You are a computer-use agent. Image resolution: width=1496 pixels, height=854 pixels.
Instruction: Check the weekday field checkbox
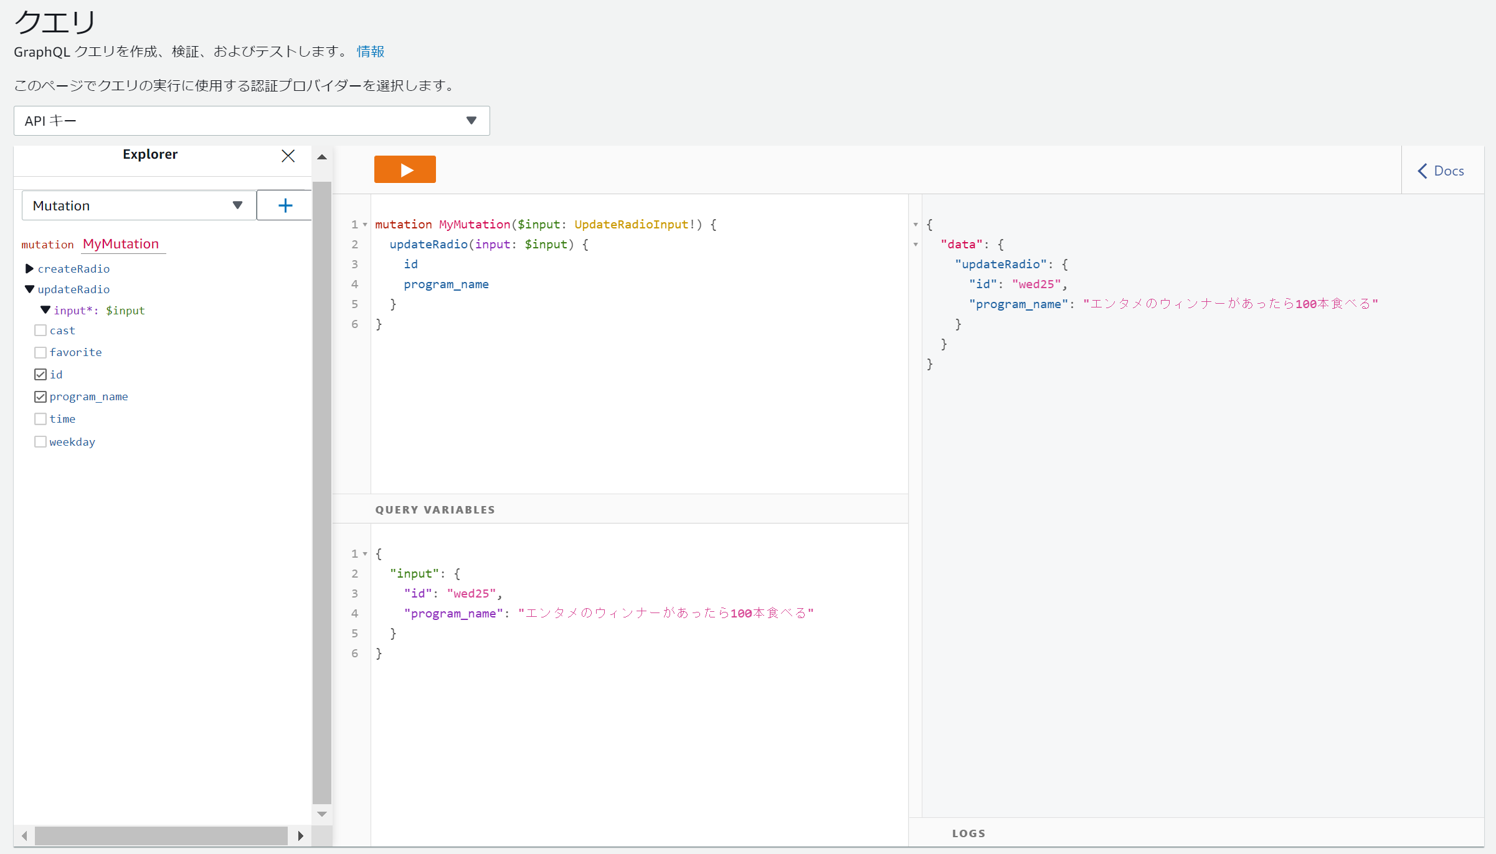[40, 441]
